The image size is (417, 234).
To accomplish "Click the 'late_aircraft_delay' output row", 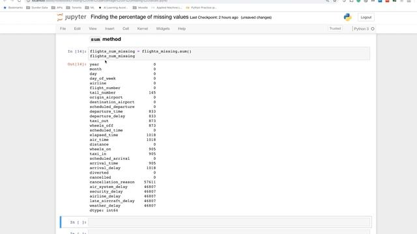I will coord(122,201).
